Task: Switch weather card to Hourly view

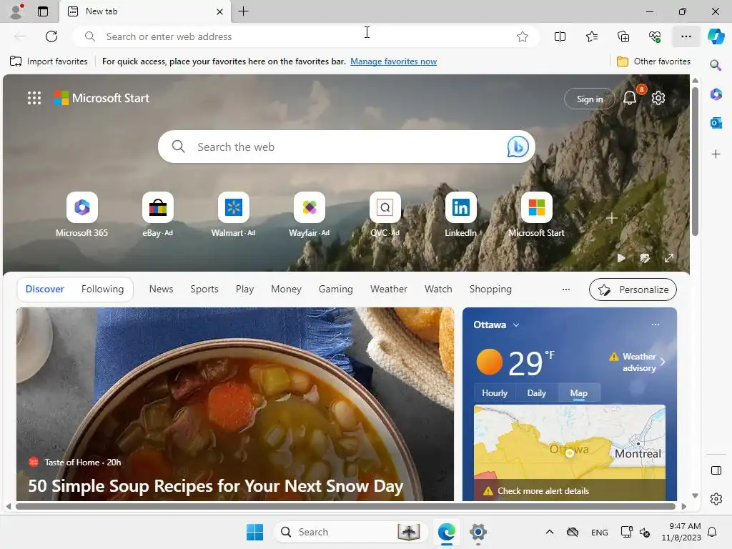Action: (x=495, y=393)
